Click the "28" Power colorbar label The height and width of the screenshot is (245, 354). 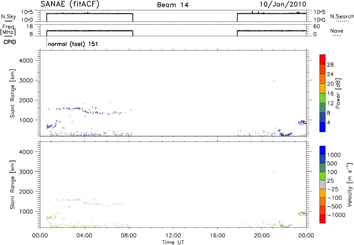click(330, 65)
